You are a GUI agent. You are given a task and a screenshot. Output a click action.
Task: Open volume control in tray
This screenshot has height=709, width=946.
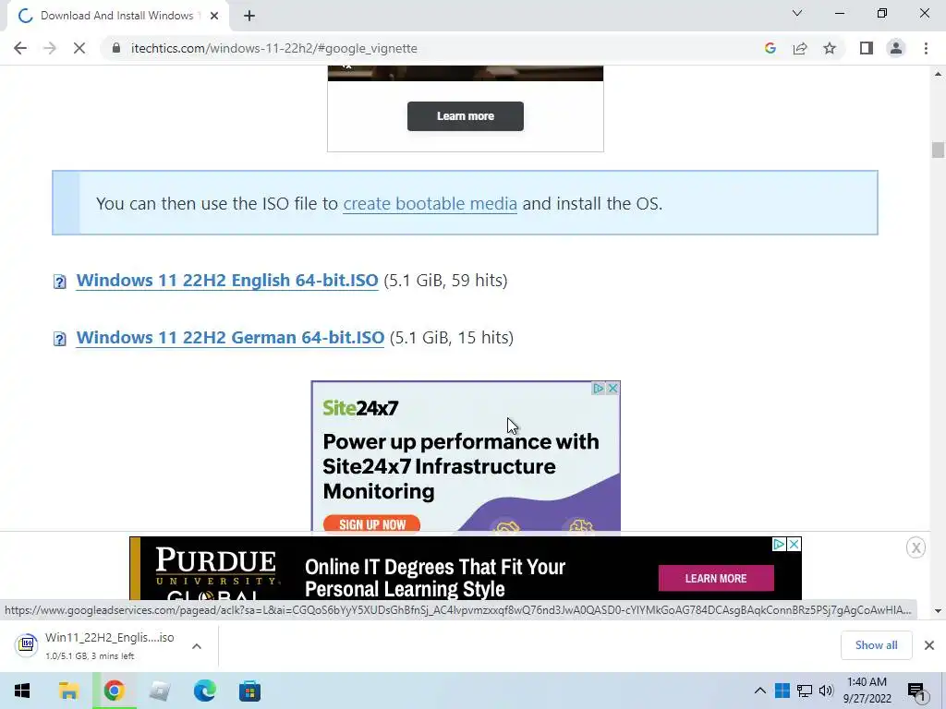pos(827,691)
